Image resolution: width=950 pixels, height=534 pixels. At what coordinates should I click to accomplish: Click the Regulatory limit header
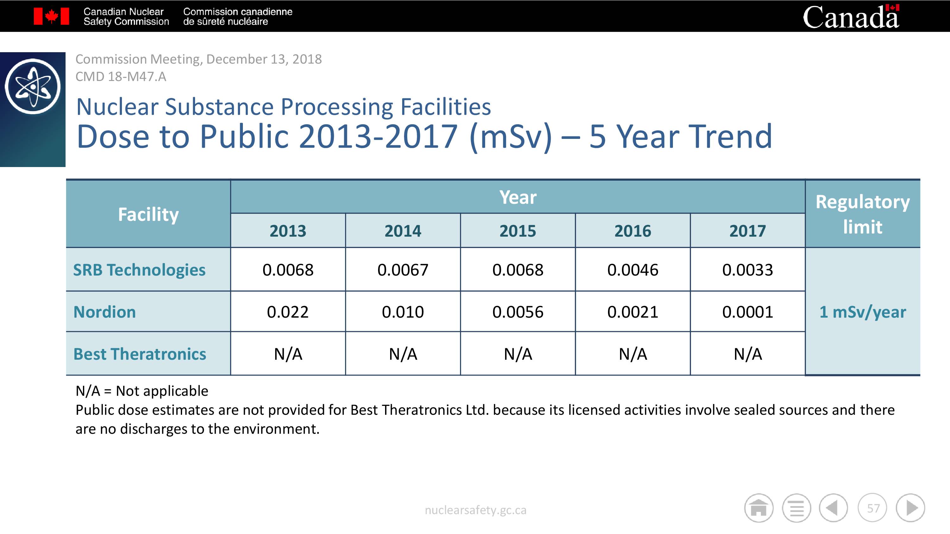click(x=863, y=214)
